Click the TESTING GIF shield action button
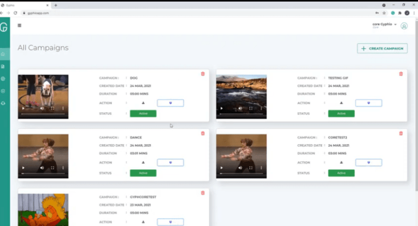The height and width of the screenshot is (226, 418). (x=369, y=103)
